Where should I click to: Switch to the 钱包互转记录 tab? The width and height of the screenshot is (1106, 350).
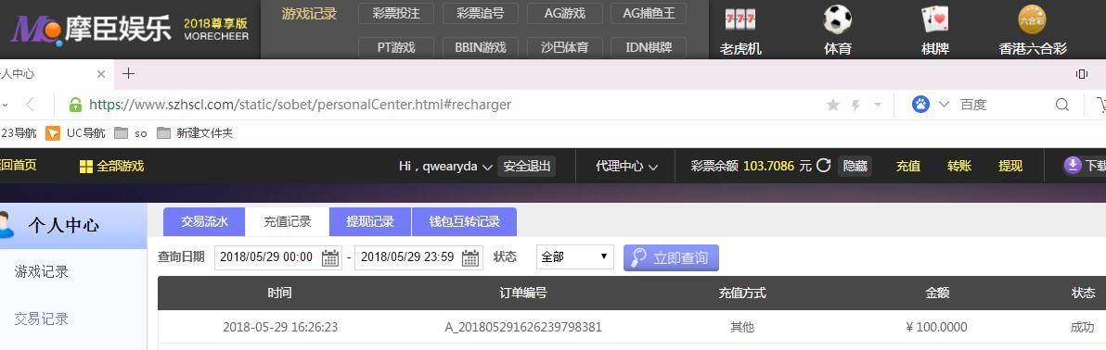[x=464, y=222]
